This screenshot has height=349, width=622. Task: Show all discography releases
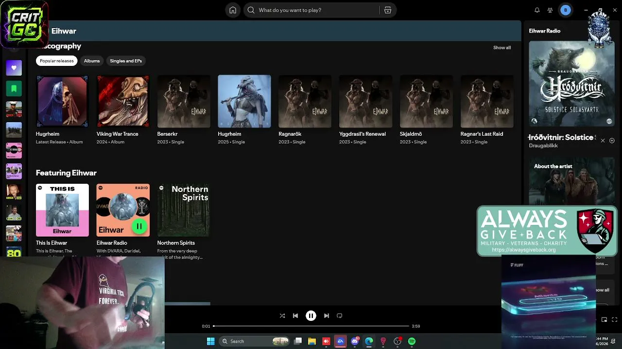click(x=502, y=48)
